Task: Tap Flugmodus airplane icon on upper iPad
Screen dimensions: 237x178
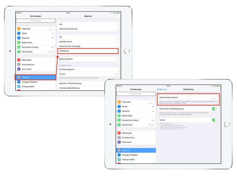Action: pyautogui.click(x=19, y=29)
